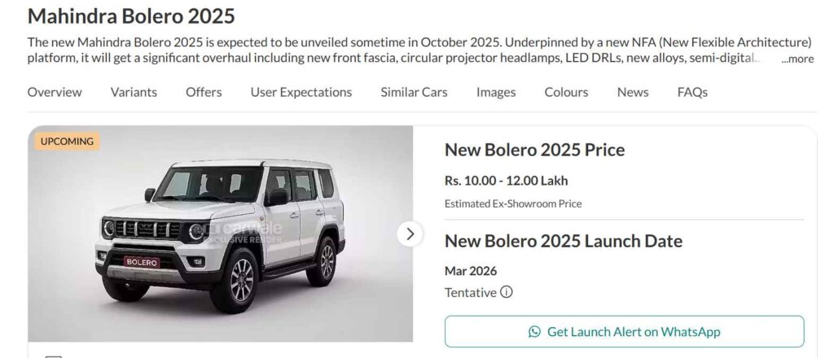This screenshot has width=834, height=358.
Task: Click the Mahindra Bolero 2025 page title
Action: tap(131, 15)
